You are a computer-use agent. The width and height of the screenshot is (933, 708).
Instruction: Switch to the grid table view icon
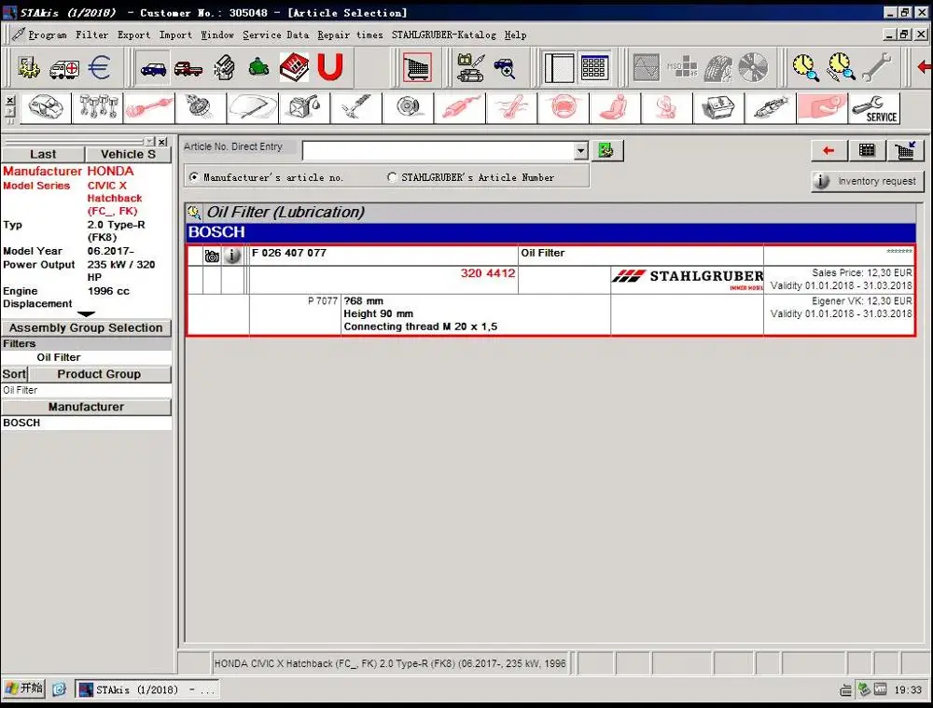coord(593,68)
